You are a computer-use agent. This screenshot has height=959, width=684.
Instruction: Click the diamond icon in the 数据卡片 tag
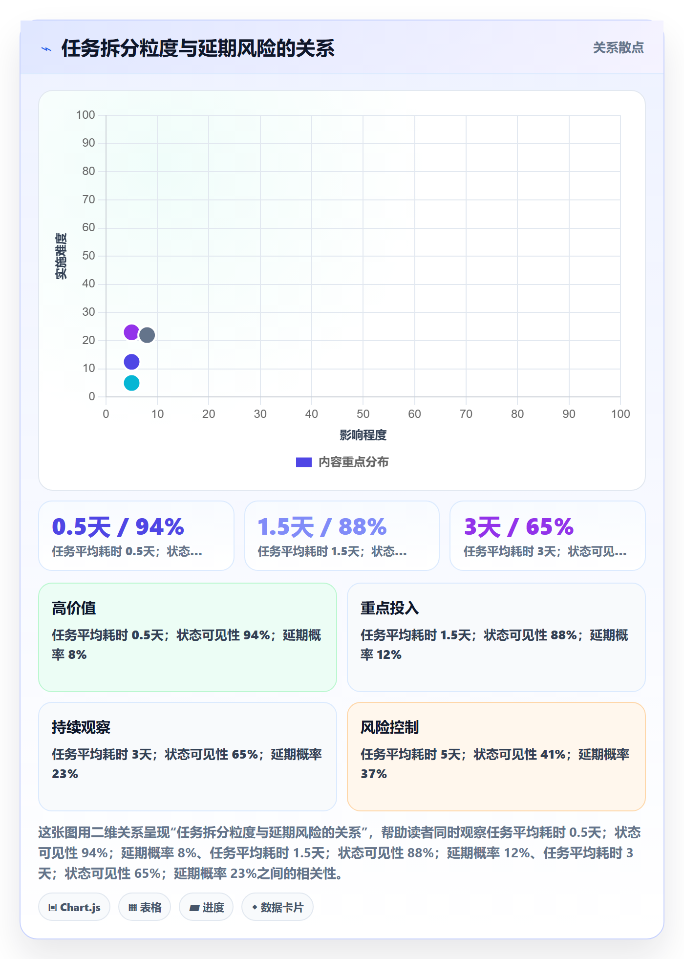click(255, 907)
